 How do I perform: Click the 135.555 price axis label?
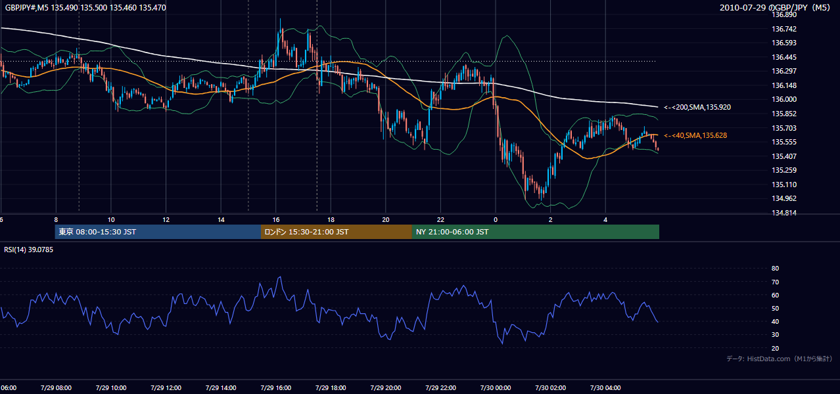tap(784, 142)
